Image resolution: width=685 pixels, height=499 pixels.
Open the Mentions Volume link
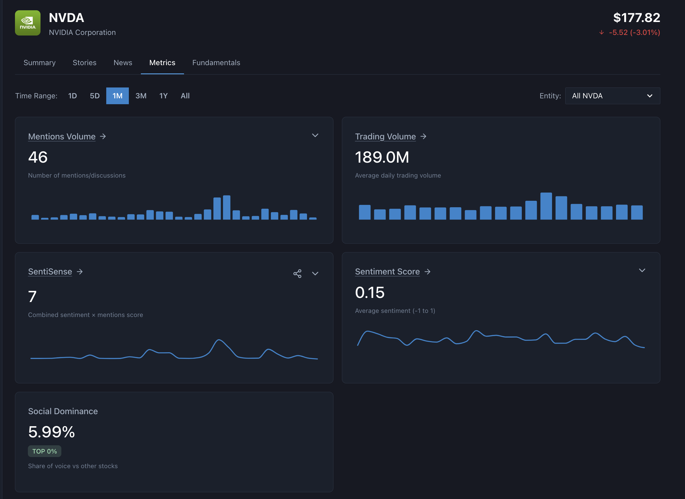(x=61, y=136)
